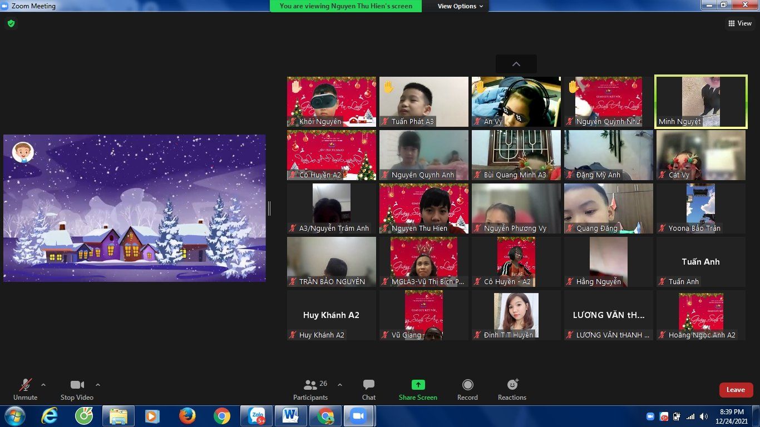This screenshot has height=427, width=760.
Task: Open Zalo from the taskbar
Action: click(256, 416)
